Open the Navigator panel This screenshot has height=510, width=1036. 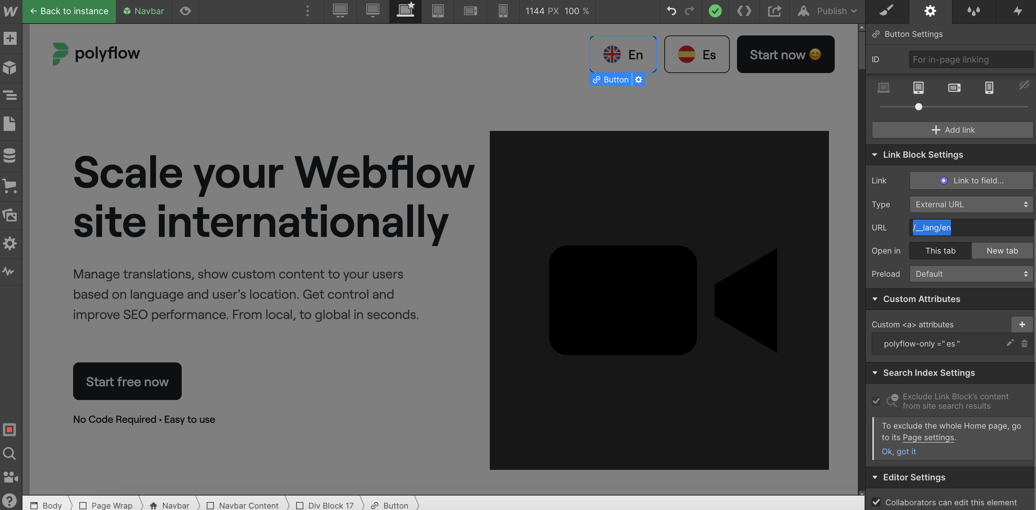pyautogui.click(x=10, y=95)
